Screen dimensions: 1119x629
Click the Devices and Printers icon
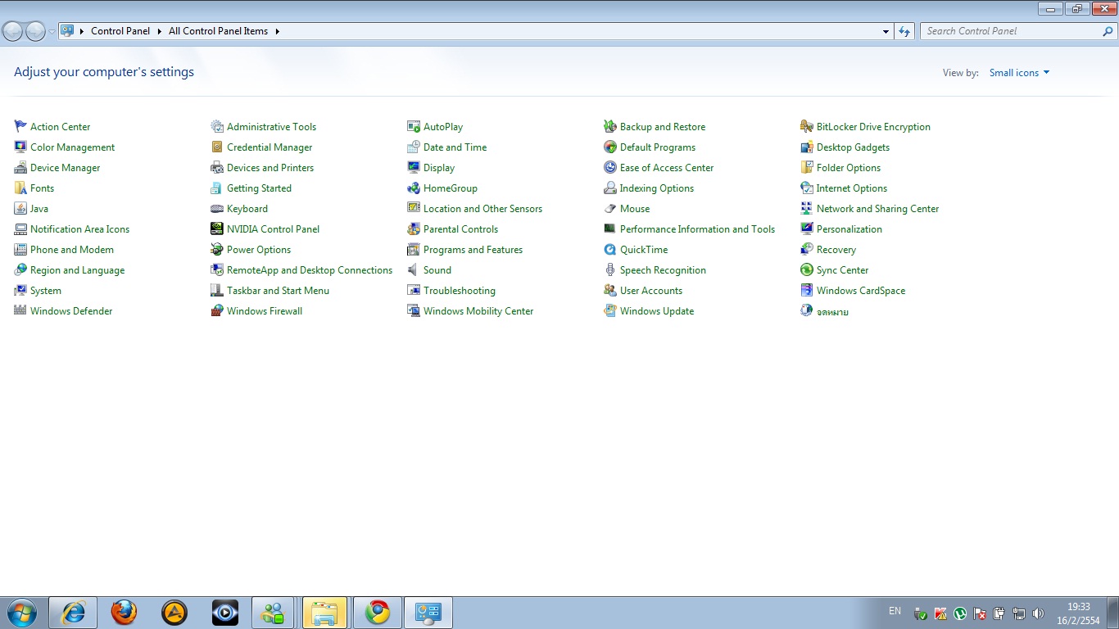(217, 167)
